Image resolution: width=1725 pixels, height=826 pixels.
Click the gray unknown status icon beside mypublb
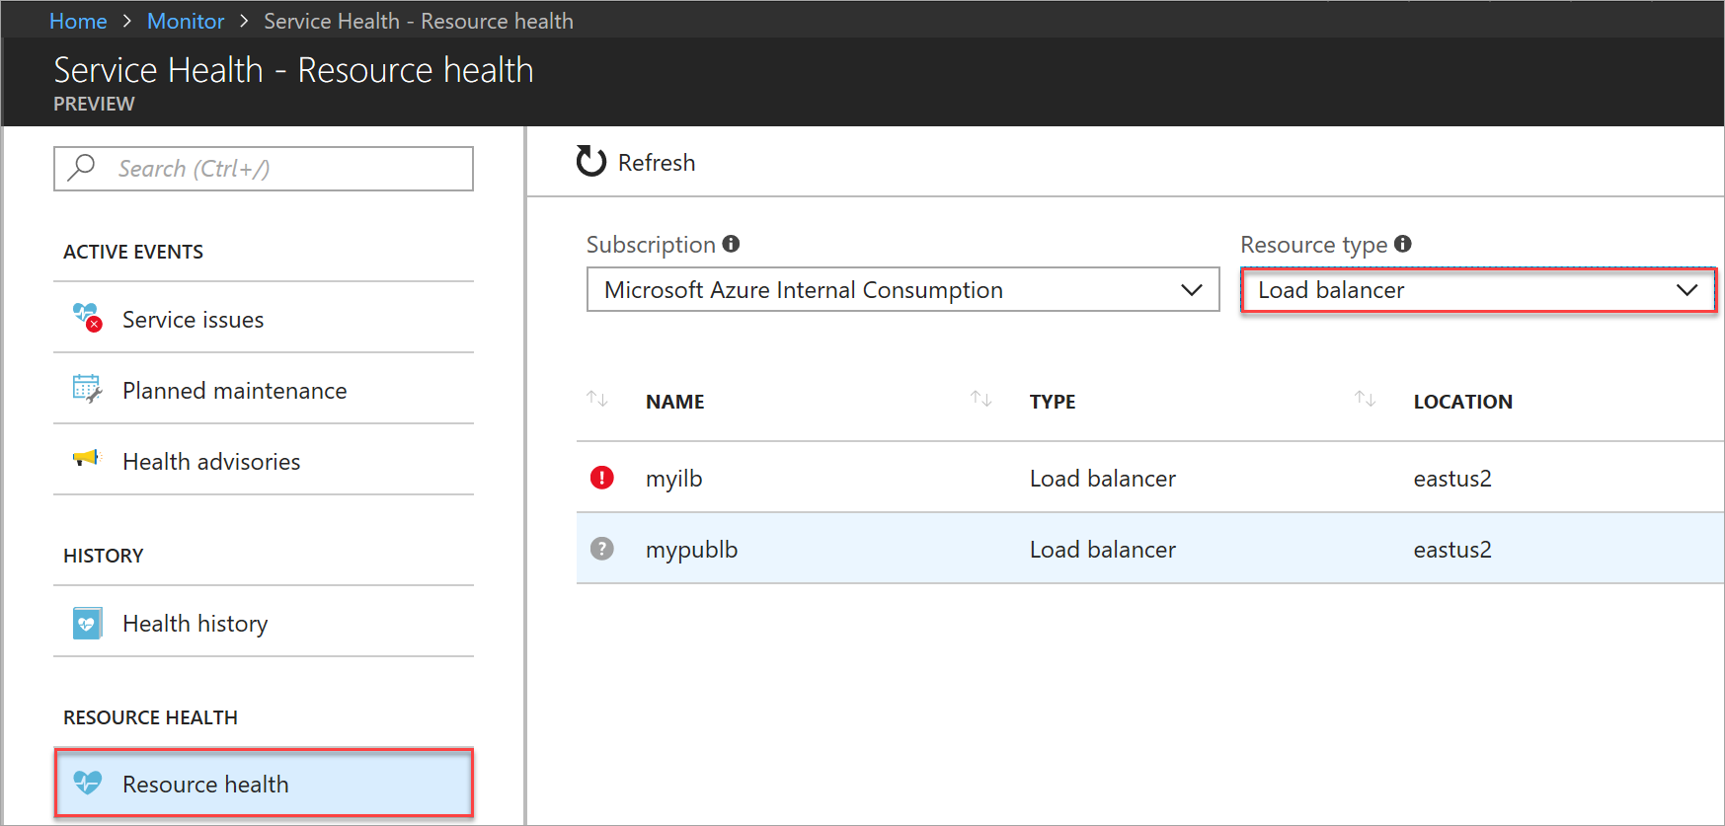pos(601,549)
